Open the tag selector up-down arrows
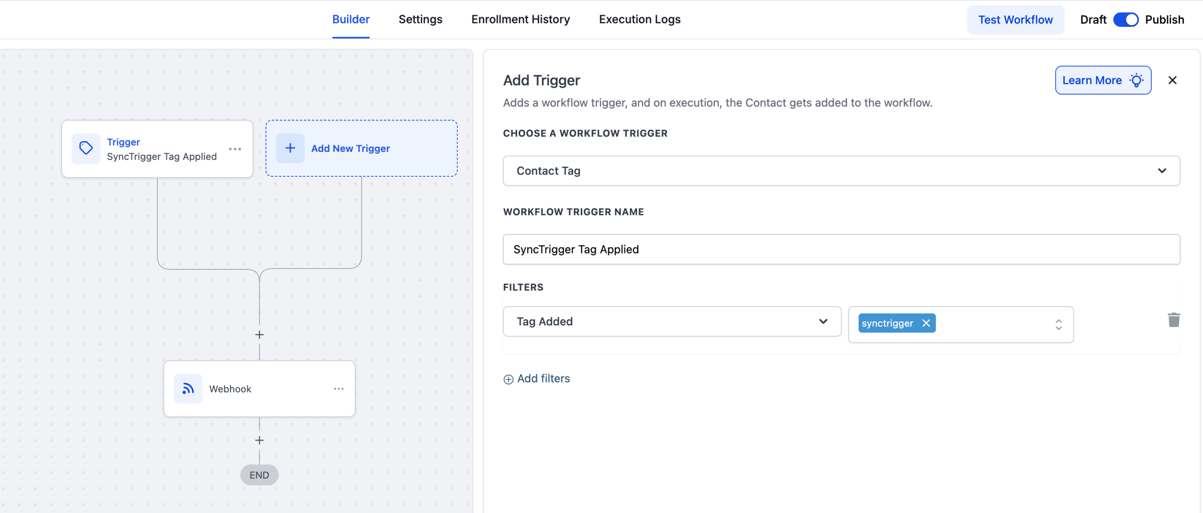The width and height of the screenshot is (1203, 513). 1059,324
